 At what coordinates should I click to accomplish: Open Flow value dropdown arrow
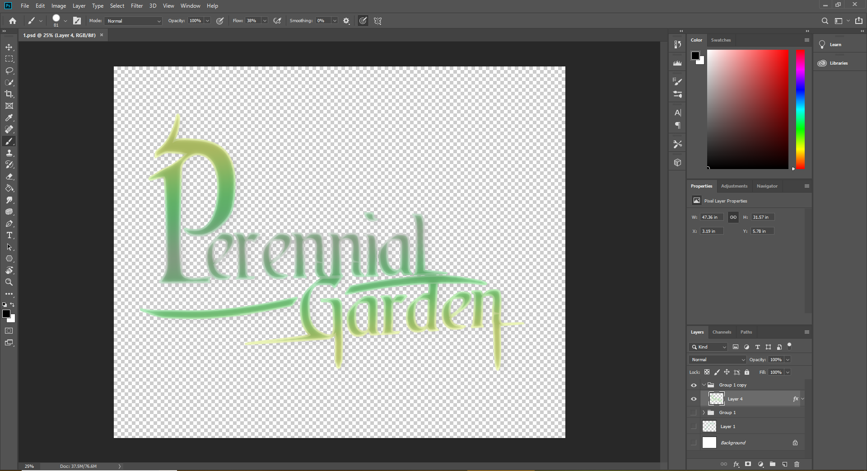(265, 21)
